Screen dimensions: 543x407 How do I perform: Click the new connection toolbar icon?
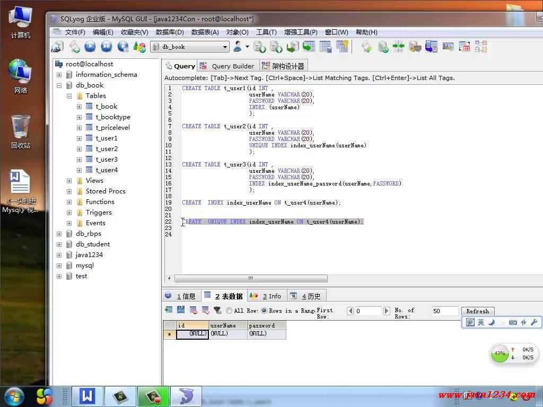click(57, 47)
